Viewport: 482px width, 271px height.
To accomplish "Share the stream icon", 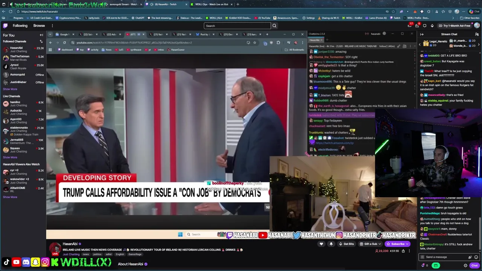I will point(403,251).
